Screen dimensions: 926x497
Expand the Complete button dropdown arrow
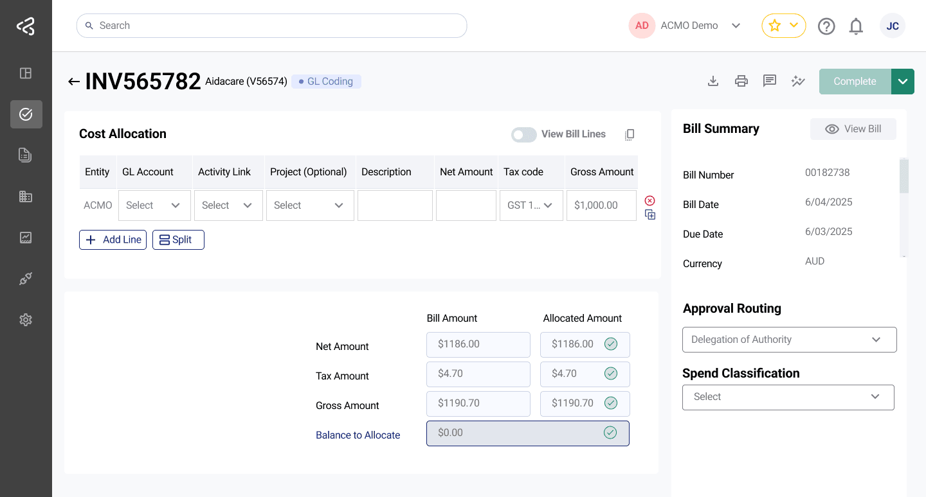pos(903,82)
